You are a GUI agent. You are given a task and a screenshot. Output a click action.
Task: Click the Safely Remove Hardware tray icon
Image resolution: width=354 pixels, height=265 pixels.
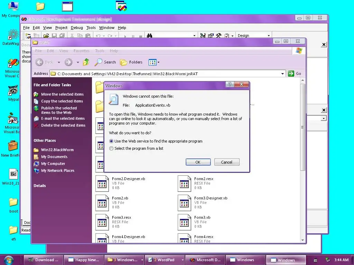click(328, 260)
